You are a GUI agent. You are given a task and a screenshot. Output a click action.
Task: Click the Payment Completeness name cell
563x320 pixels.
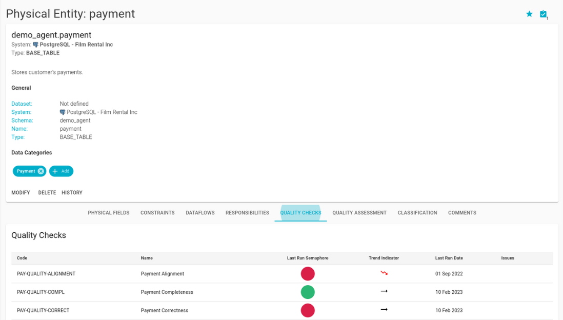coord(167,292)
